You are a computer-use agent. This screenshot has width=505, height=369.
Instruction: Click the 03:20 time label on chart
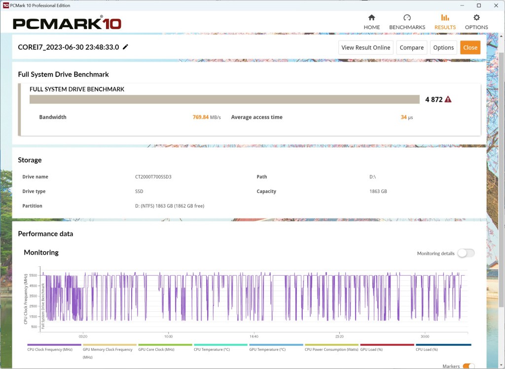pyautogui.click(x=83, y=336)
